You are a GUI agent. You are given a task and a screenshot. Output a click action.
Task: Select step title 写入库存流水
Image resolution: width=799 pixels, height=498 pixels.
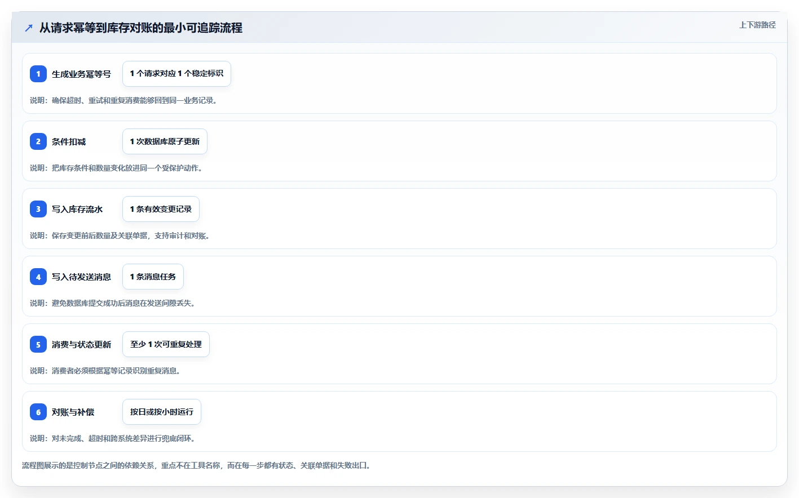click(x=77, y=209)
